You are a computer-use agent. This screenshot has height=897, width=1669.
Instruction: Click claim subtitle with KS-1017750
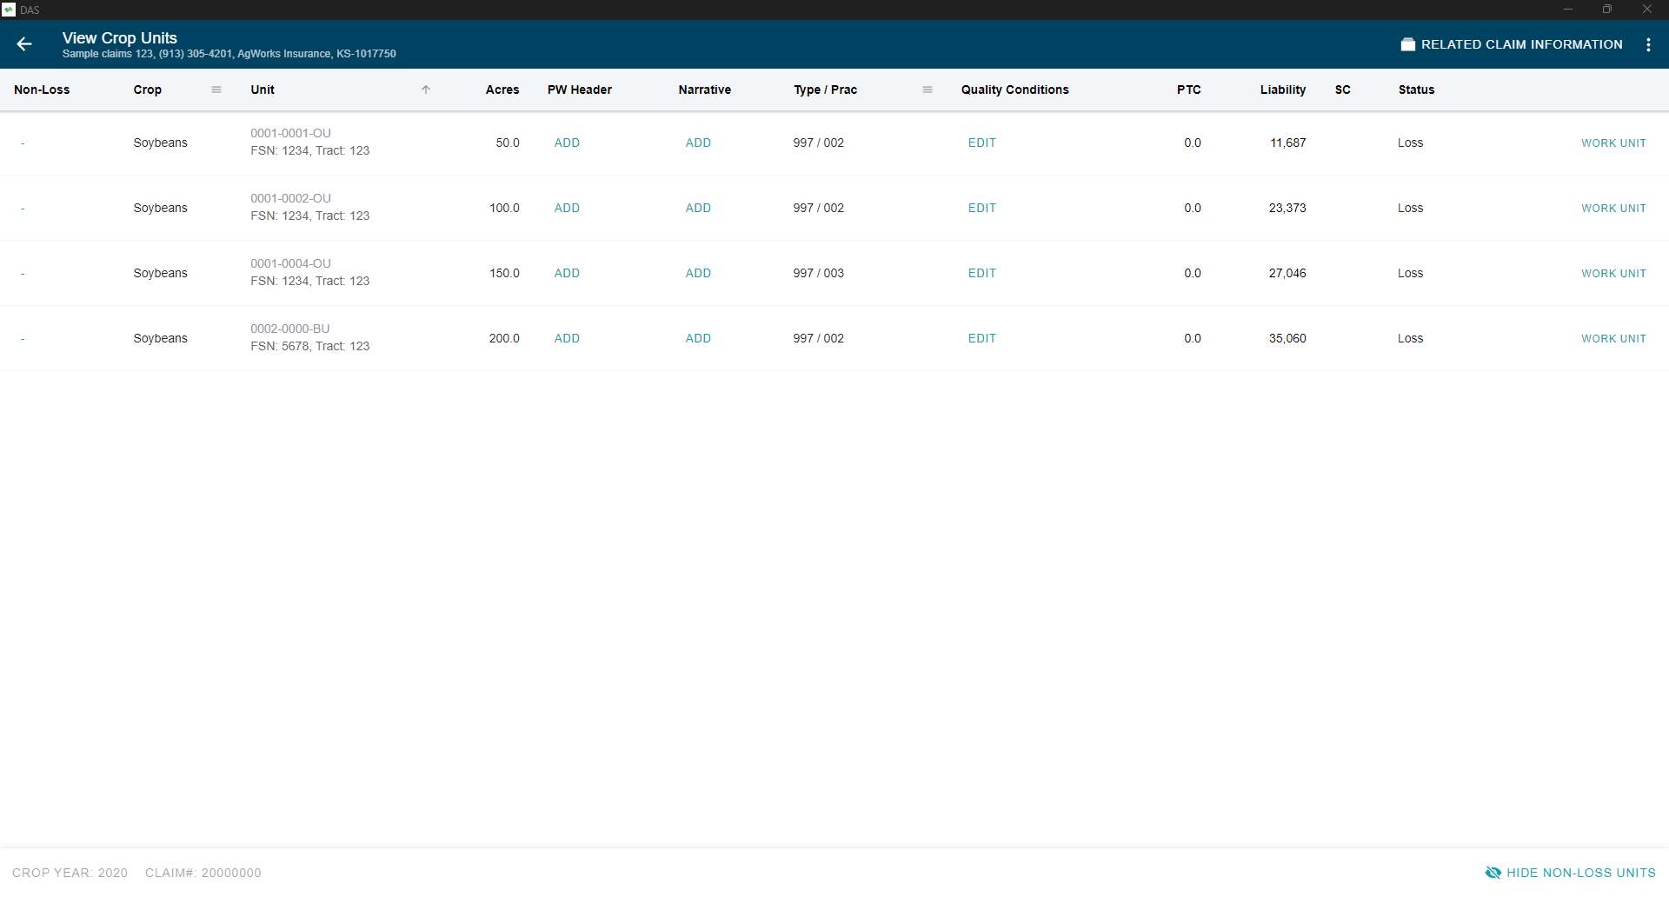pyautogui.click(x=229, y=54)
